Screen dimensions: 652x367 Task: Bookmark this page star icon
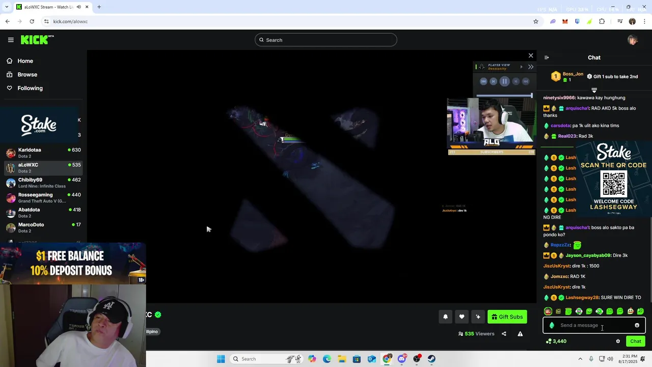click(536, 21)
